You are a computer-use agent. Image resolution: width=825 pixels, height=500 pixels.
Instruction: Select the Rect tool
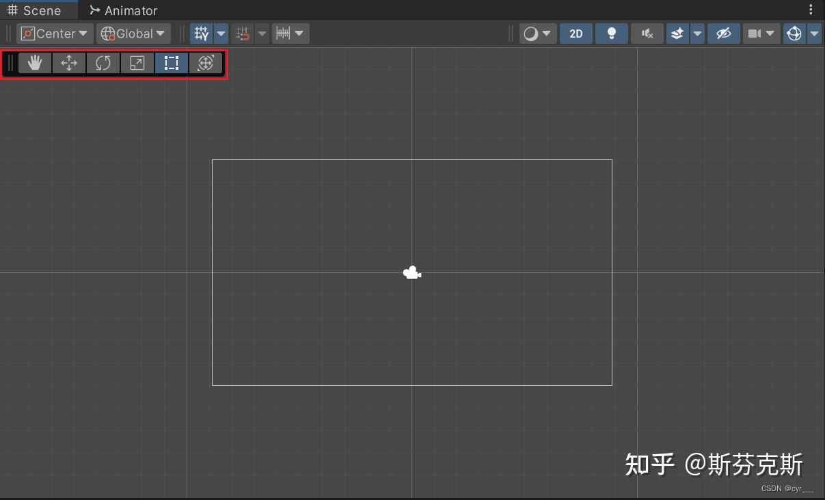click(172, 64)
